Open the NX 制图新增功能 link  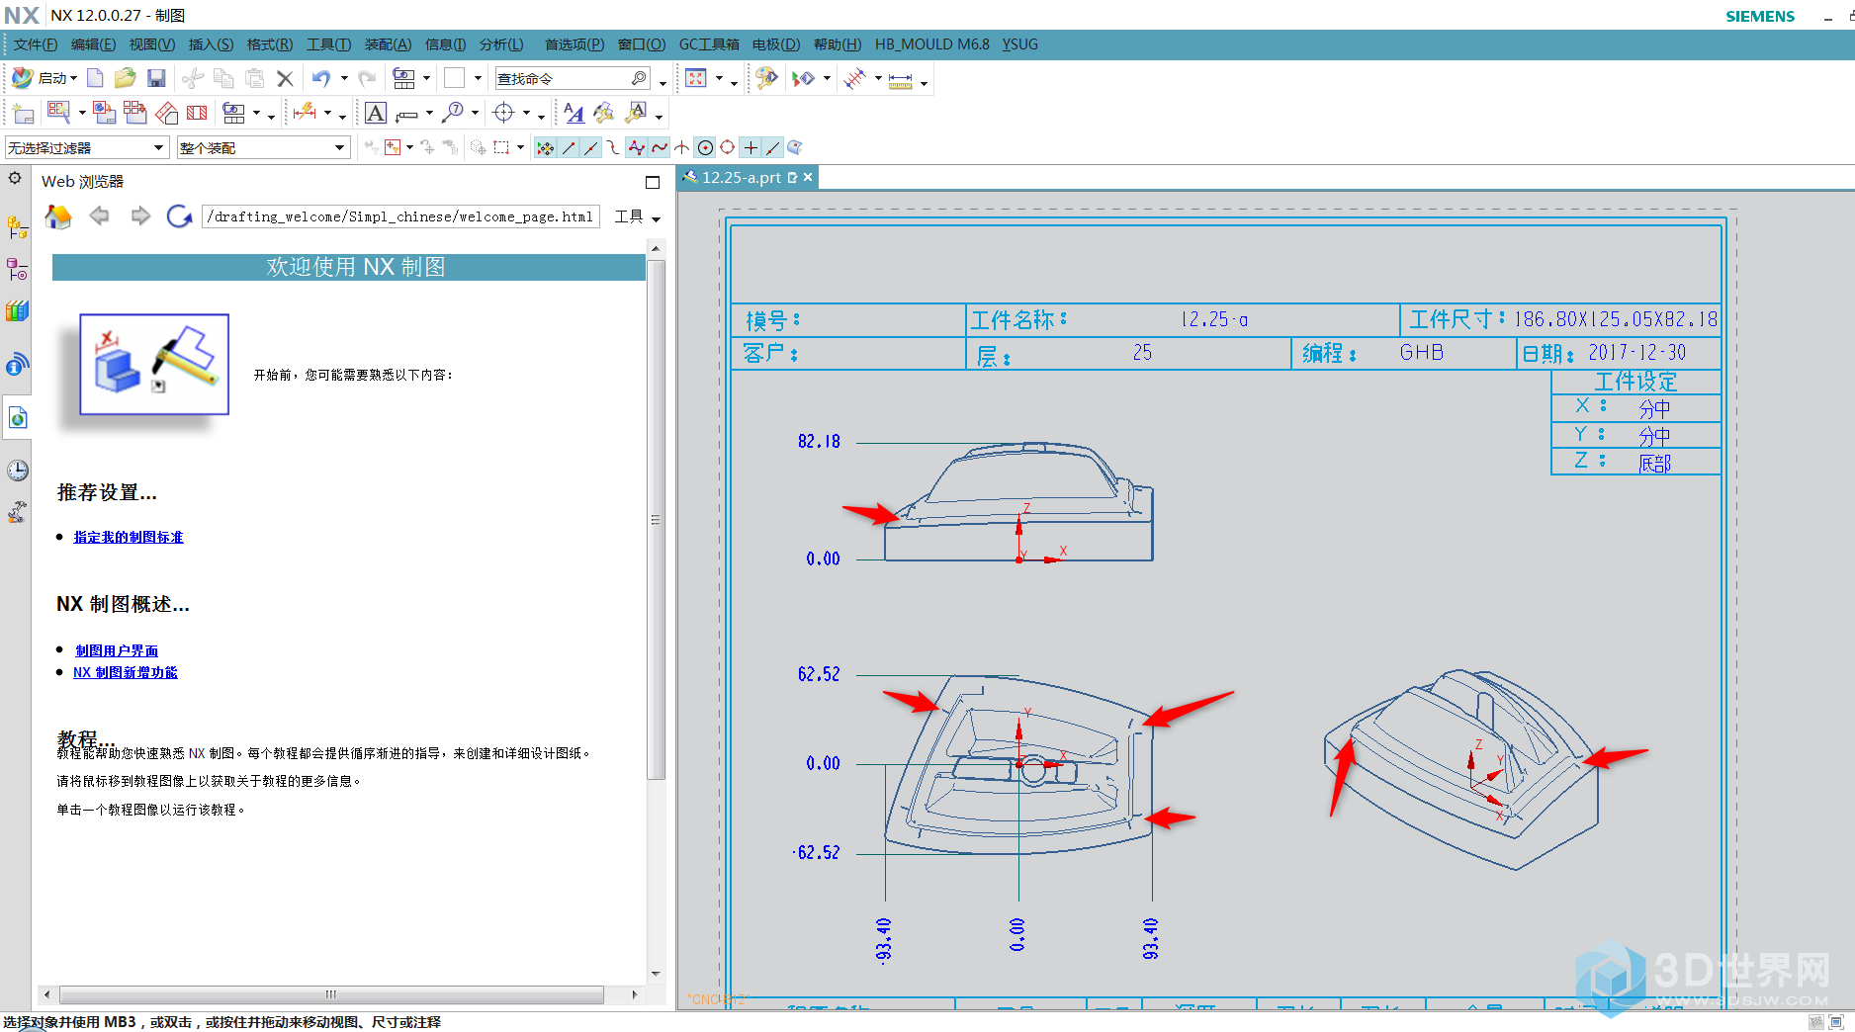pyautogui.click(x=126, y=672)
